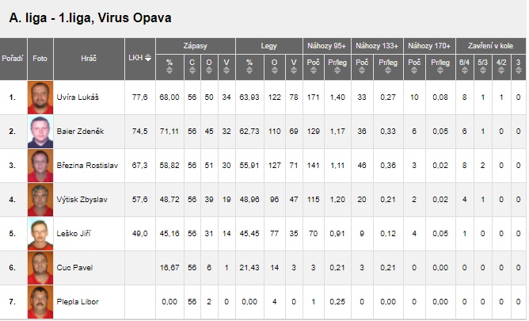Open player Cuc Pavel
This screenshot has height=321, width=529.
pyautogui.click(x=74, y=268)
